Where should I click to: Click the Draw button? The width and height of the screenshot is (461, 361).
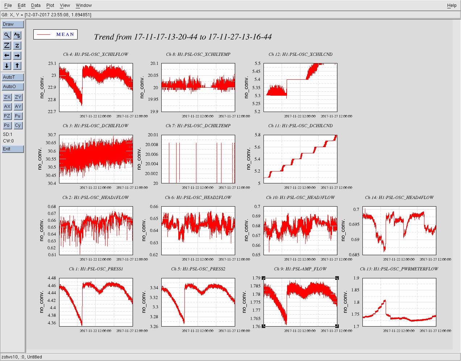point(13,24)
